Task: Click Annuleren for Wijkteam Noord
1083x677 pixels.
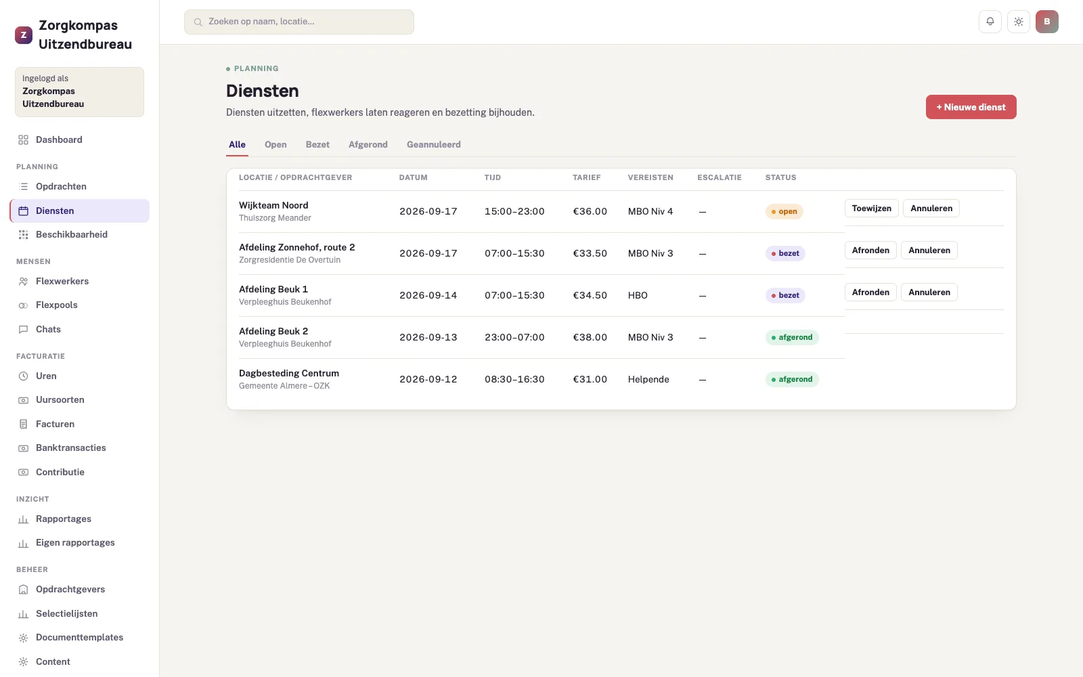Action: click(931, 209)
